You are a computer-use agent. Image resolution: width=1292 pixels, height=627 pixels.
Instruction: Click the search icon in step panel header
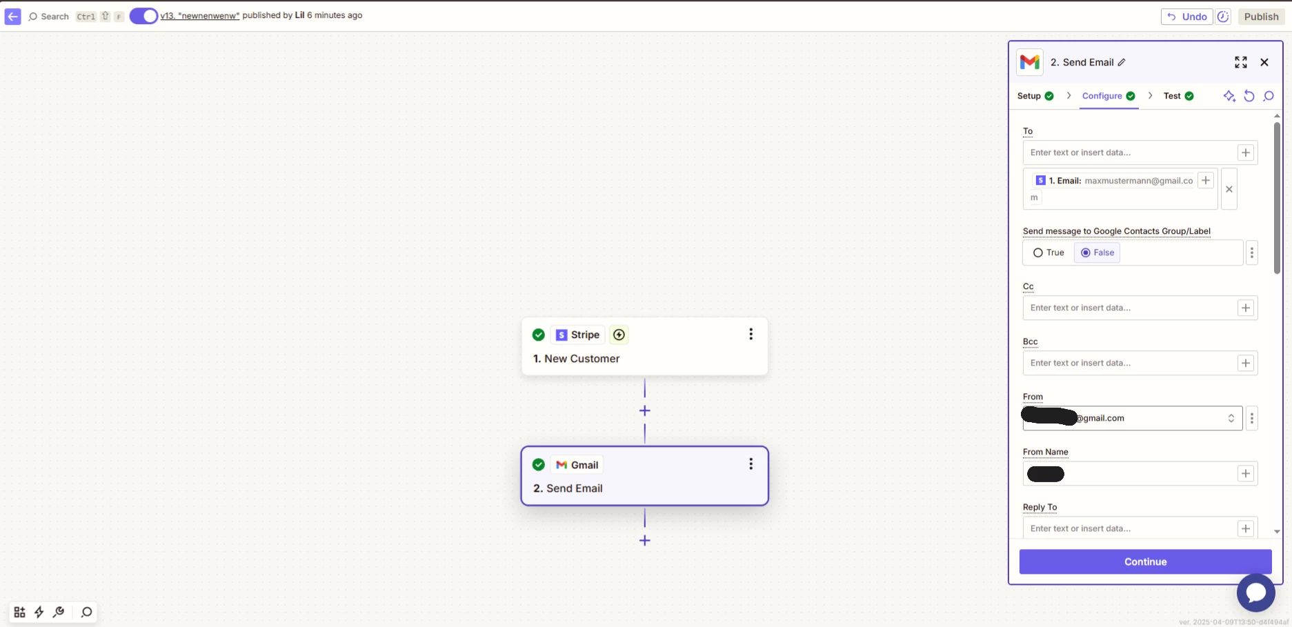(1269, 96)
